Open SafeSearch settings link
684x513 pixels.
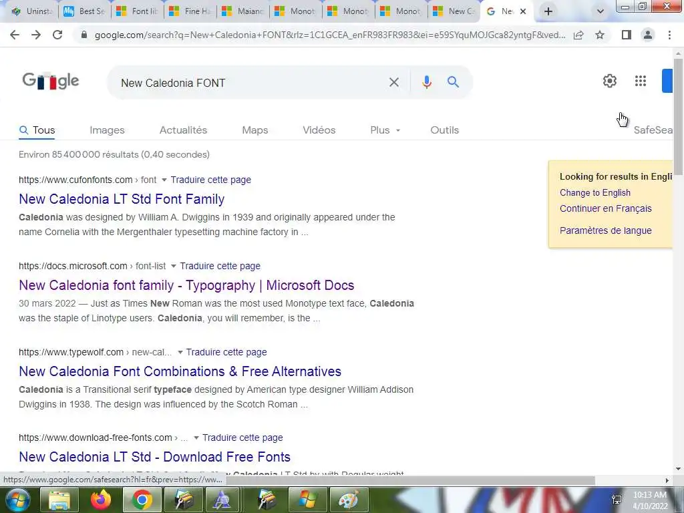click(x=653, y=130)
